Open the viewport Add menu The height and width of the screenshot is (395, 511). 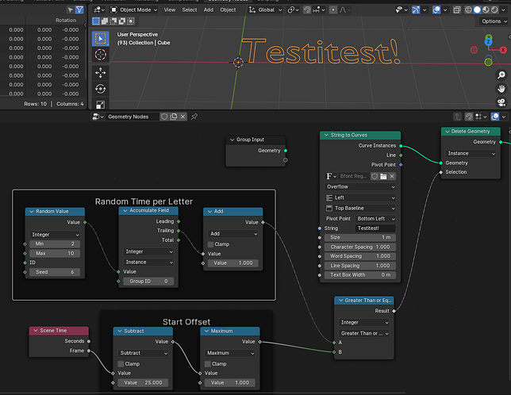[209, 10]
